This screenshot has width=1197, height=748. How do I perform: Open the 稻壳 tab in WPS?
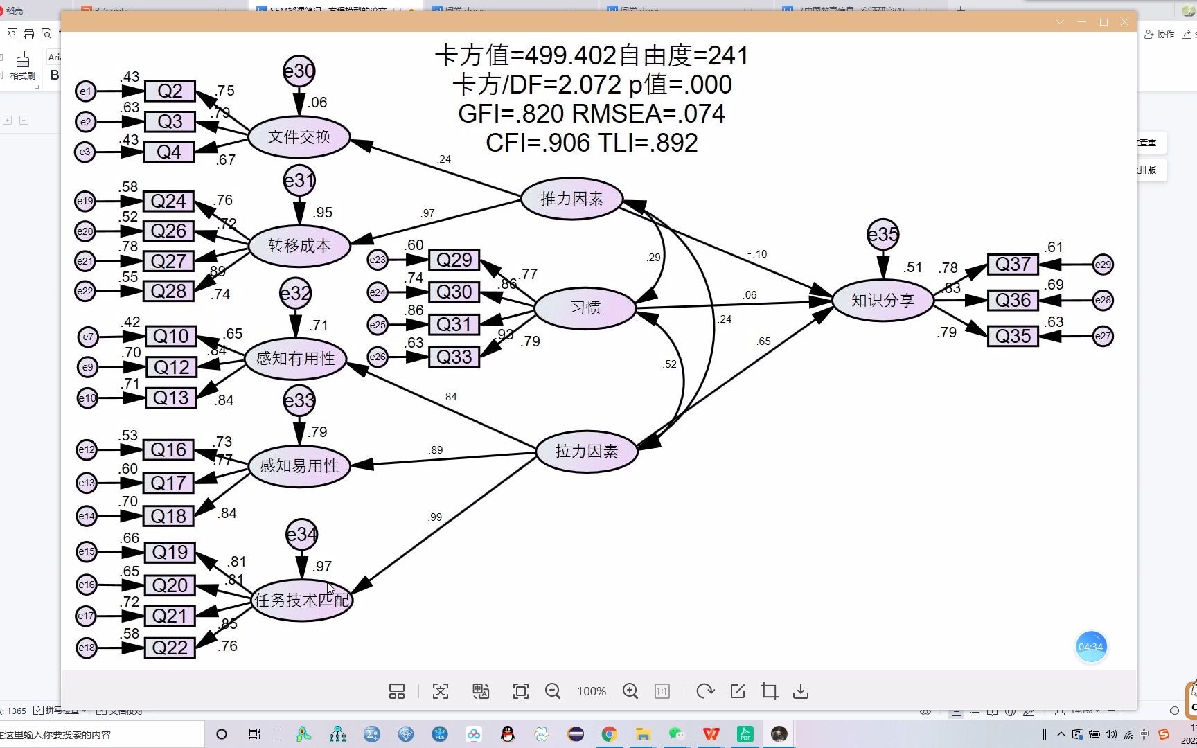[11, 10]
